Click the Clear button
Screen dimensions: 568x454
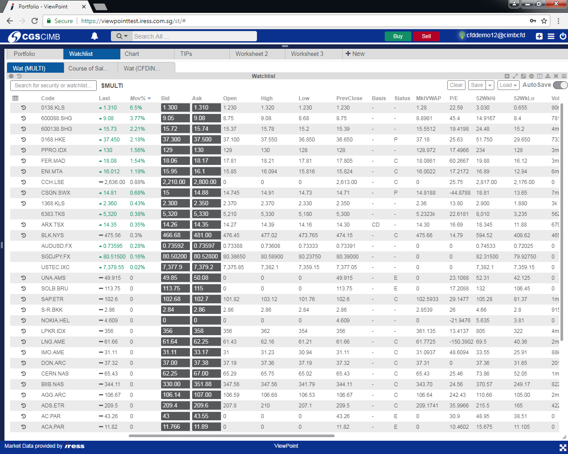[x=456, y=85]
